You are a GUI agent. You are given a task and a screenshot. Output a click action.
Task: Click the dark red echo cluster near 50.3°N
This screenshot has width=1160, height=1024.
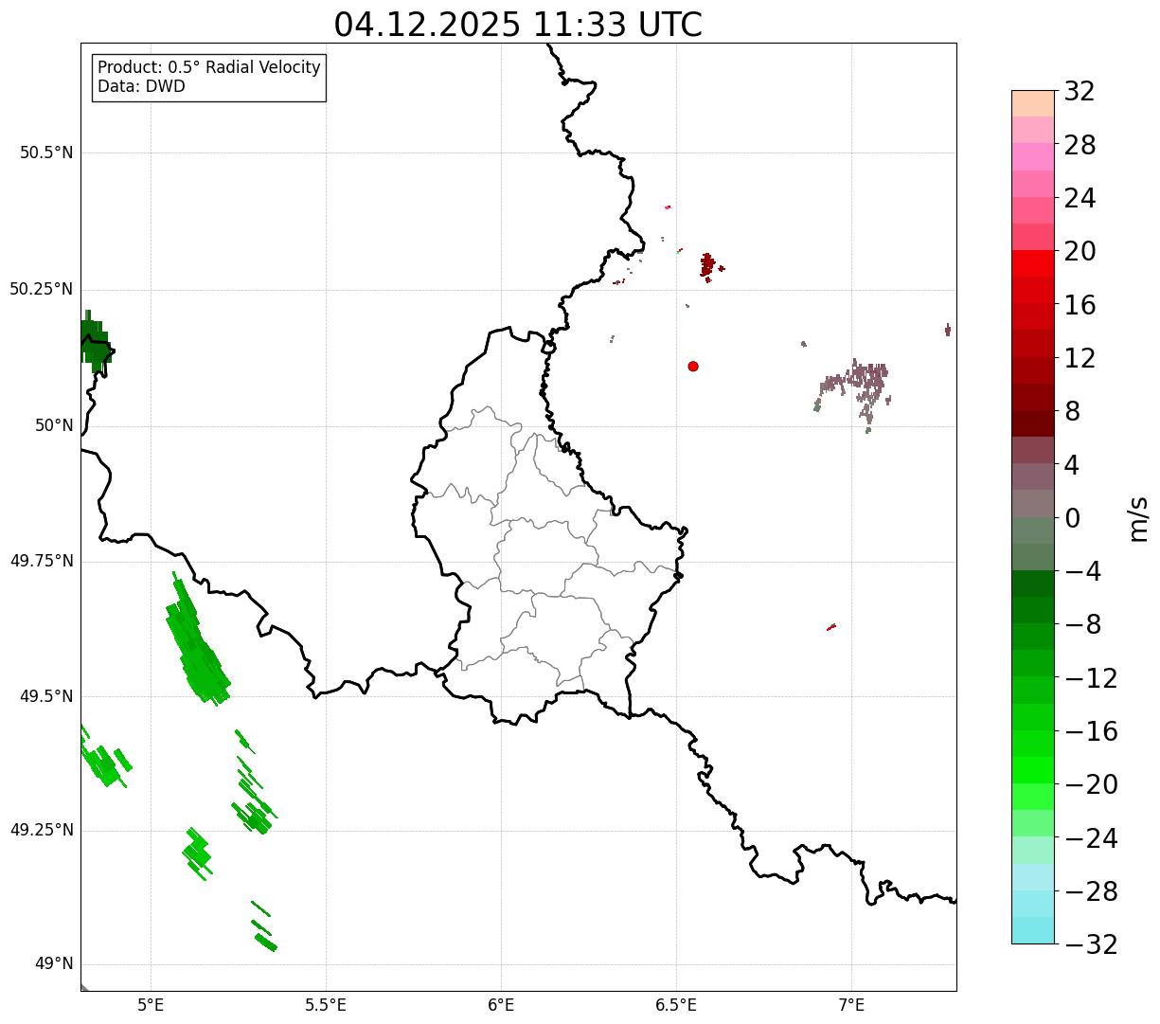[707, 266]
